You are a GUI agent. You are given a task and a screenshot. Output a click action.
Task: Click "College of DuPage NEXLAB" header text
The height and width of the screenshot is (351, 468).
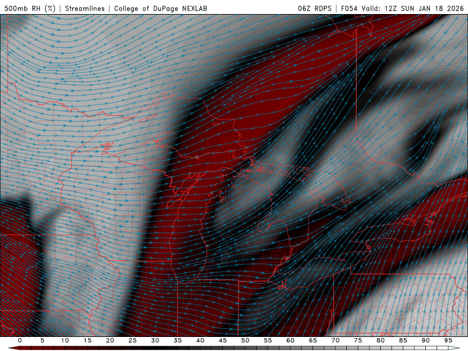click(x=160, y=8)
